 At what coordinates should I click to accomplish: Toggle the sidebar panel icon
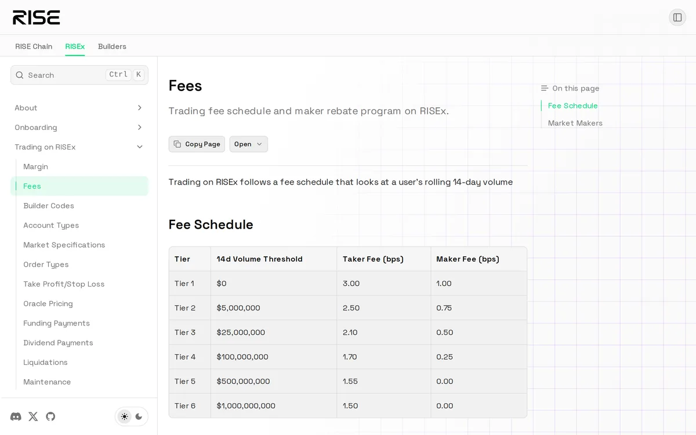click(677, 17)
